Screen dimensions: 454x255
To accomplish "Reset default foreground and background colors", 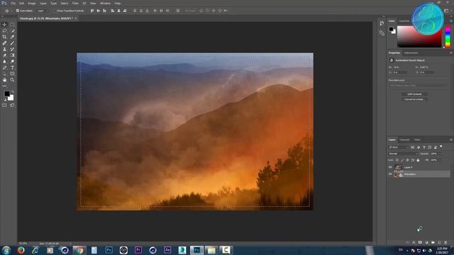I will click(5, 99).
